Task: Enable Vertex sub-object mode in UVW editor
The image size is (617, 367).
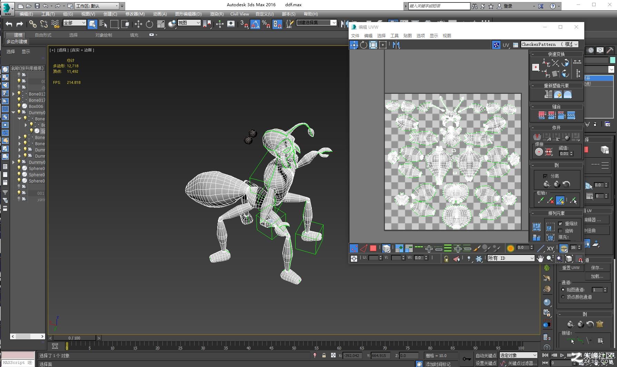Action: click(x=354, y=248)
